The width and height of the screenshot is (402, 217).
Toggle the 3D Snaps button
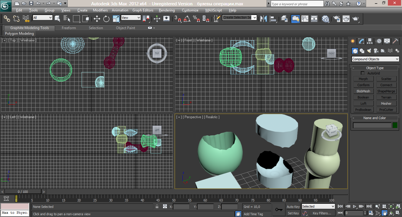(177, 19)
